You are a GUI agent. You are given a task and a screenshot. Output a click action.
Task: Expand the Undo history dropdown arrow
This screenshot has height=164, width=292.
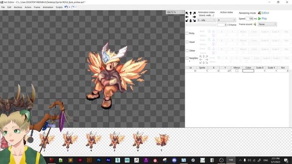pos(69,7)
